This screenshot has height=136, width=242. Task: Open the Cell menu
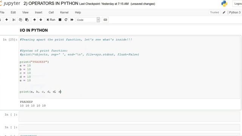tap(51, 12)
